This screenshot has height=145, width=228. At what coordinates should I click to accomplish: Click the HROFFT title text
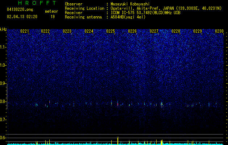click(37, 3)
